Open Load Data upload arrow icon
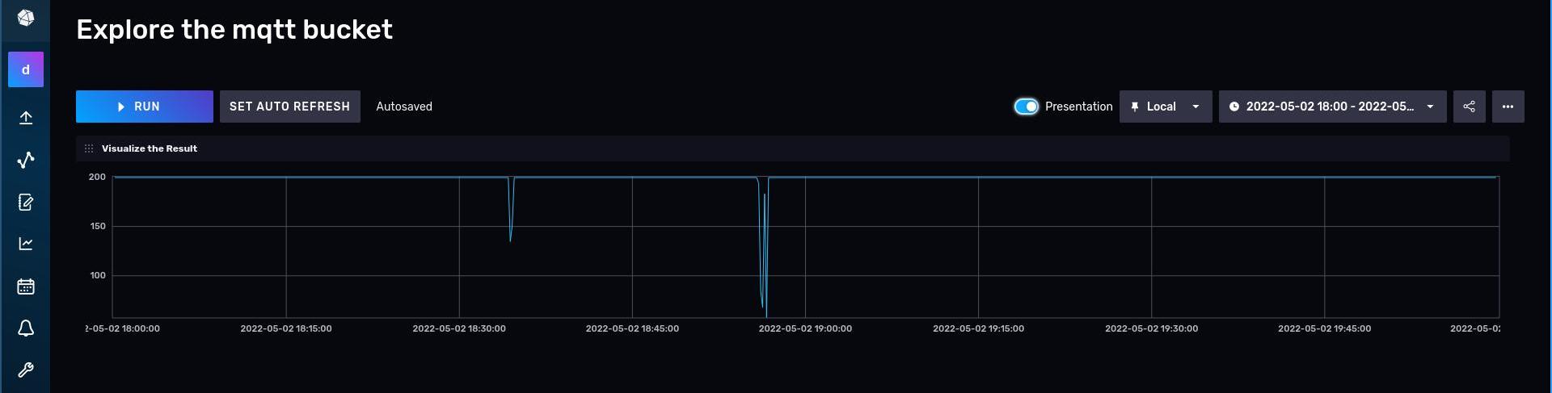This screenshot has height=393, width=1552. pos(26,118)
